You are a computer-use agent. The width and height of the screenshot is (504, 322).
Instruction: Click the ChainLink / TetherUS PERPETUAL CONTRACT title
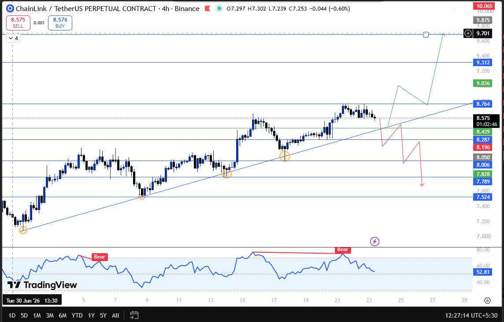(86, 9)
